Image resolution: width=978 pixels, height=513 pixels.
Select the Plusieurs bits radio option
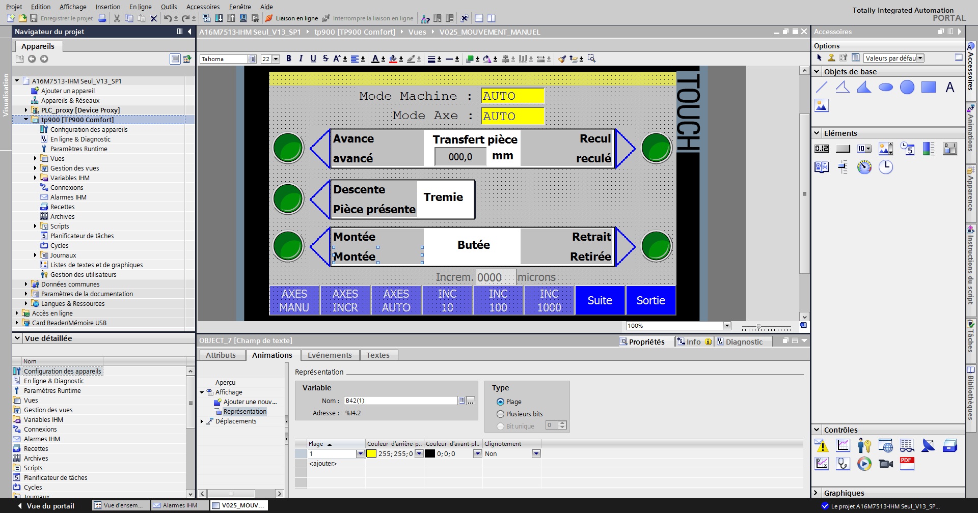pyautogui.click(x=500, y=414)
